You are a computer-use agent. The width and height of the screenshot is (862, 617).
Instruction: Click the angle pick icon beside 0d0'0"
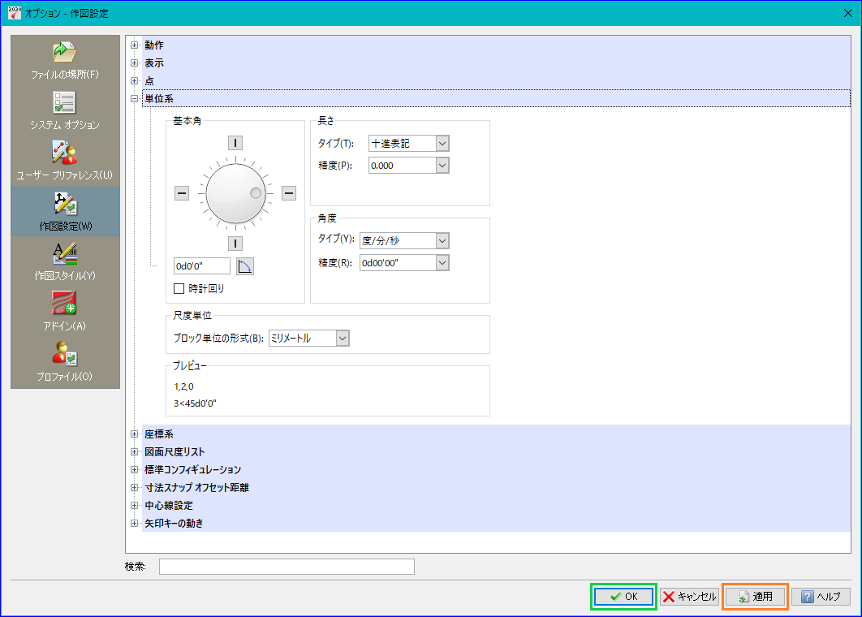click(244, 266)
